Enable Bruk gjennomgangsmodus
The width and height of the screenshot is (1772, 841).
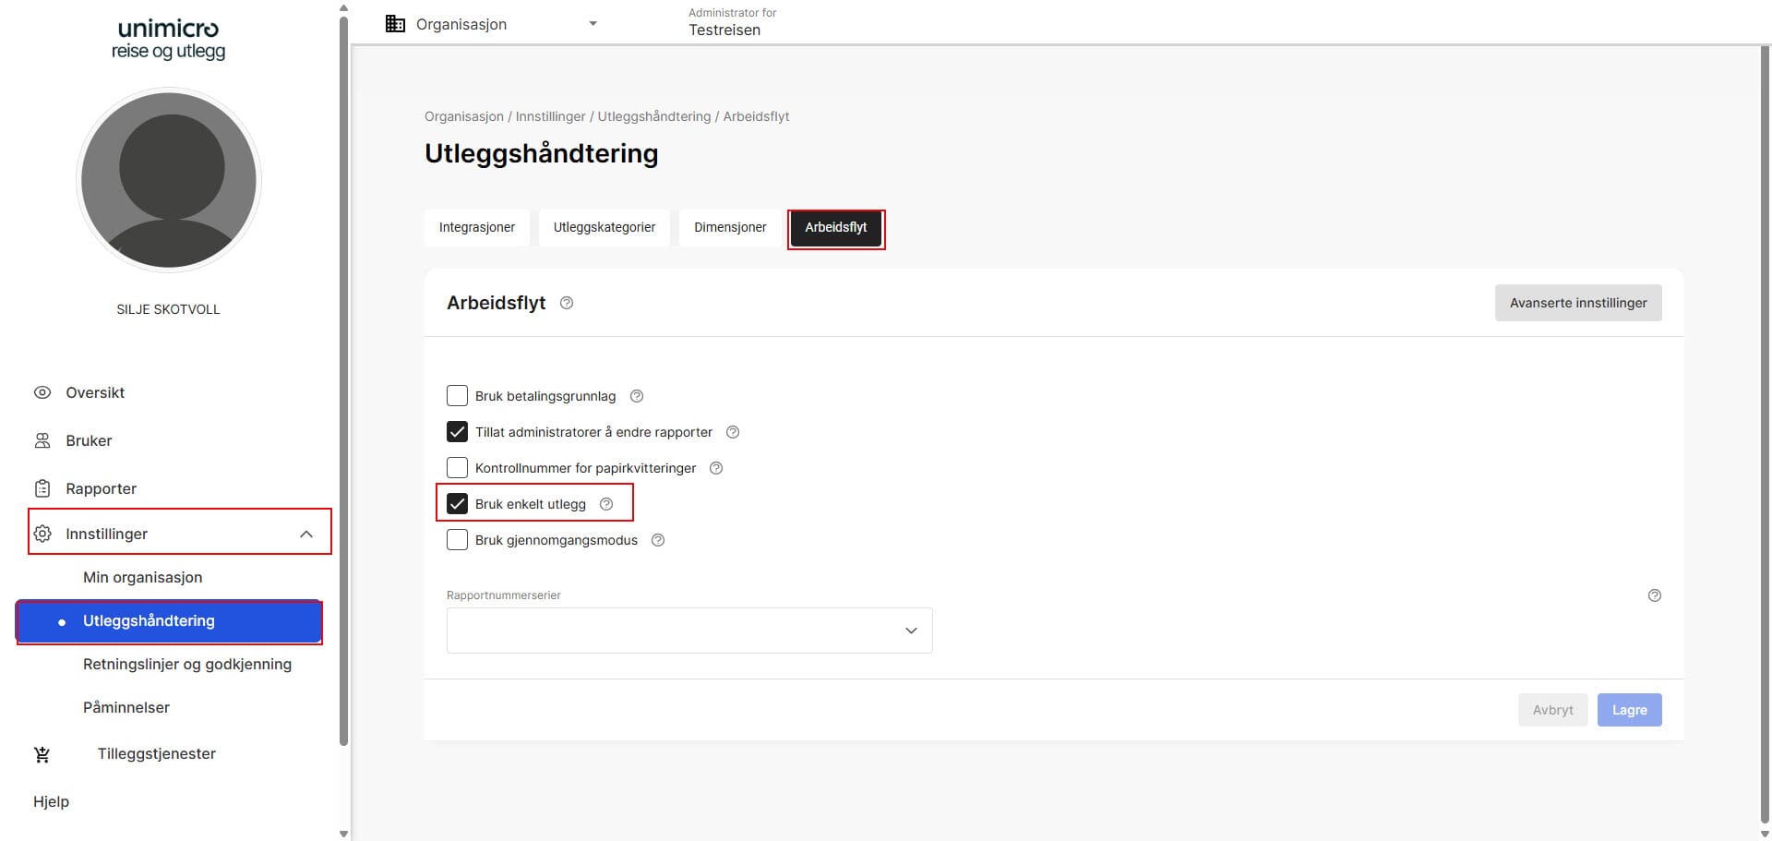tap(457, 539)
